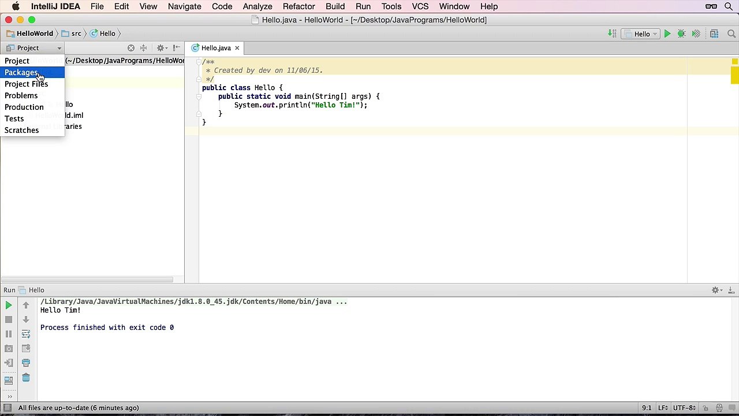Rerun Hello in Run panel

(9, 305)
